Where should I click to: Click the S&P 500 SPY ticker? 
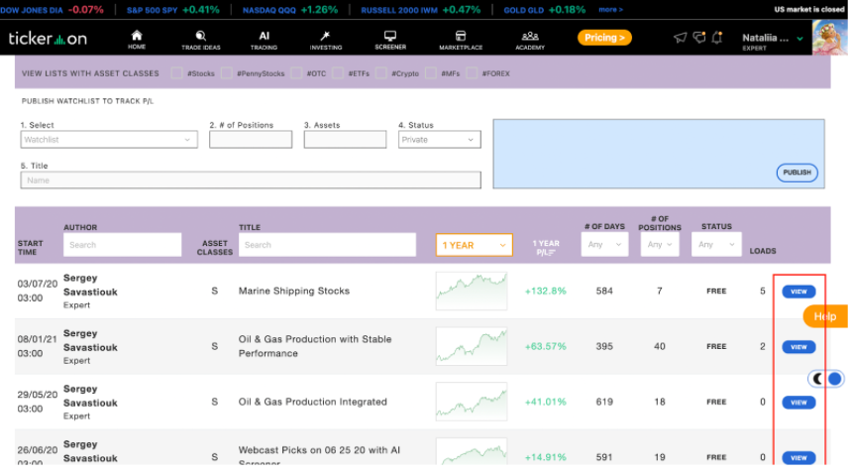point(173,10)
